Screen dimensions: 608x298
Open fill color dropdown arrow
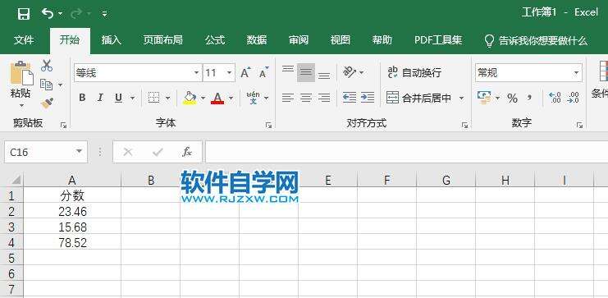point(203,99)
